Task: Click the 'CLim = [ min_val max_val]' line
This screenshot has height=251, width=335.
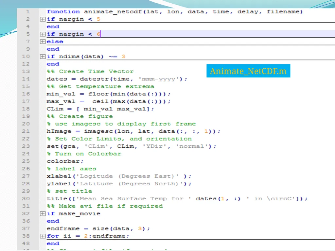Action: [100, 109]
